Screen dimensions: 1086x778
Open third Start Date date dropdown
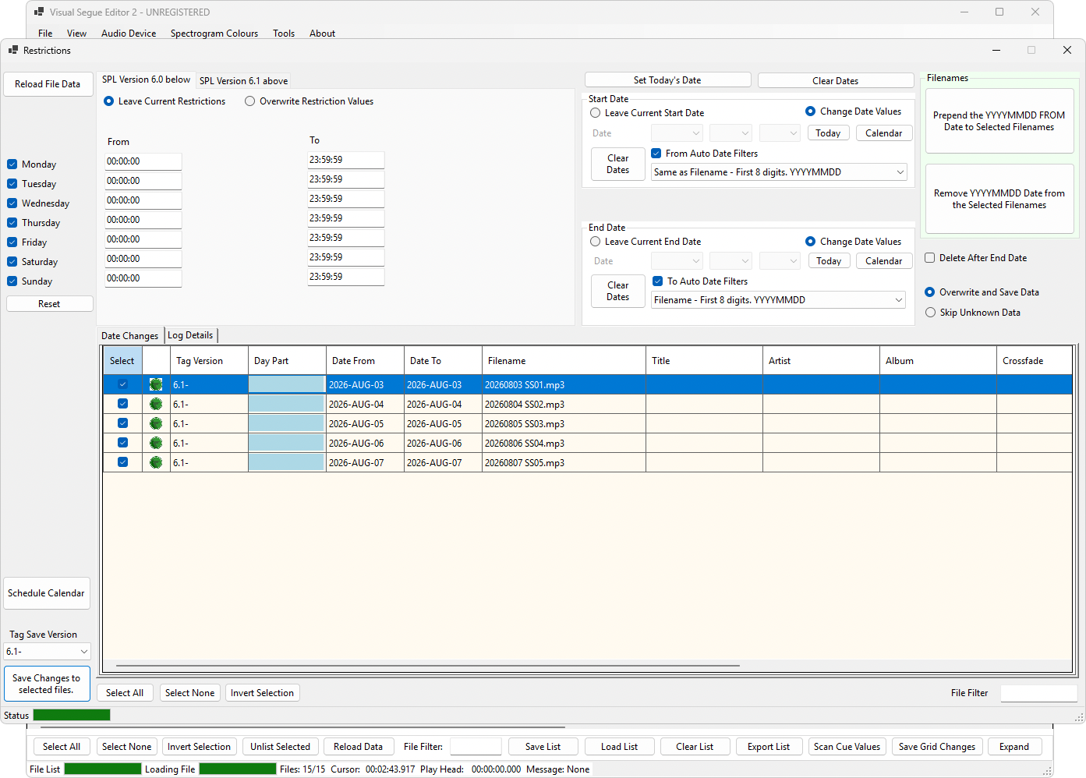780,133
